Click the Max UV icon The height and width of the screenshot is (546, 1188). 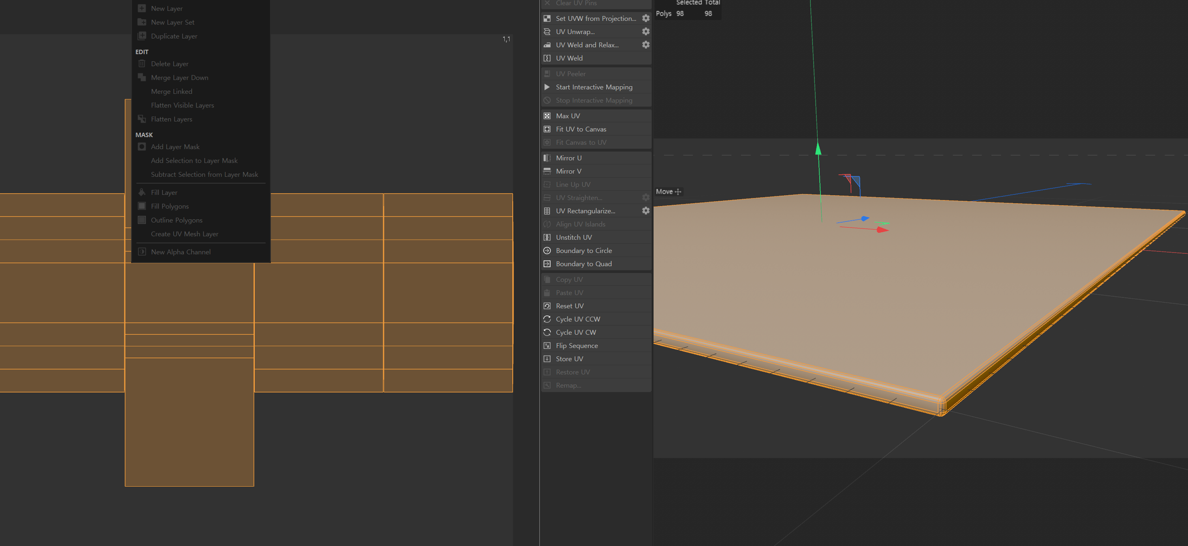547,116
